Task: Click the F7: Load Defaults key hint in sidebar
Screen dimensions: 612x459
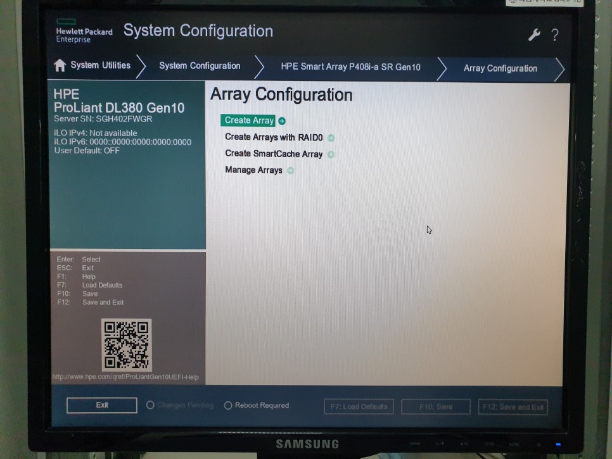Action: pos(90,285)
